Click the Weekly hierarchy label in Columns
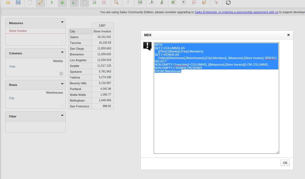Viewport: 305px width, 179px height. pyautogui.click(x=58, y=61)
